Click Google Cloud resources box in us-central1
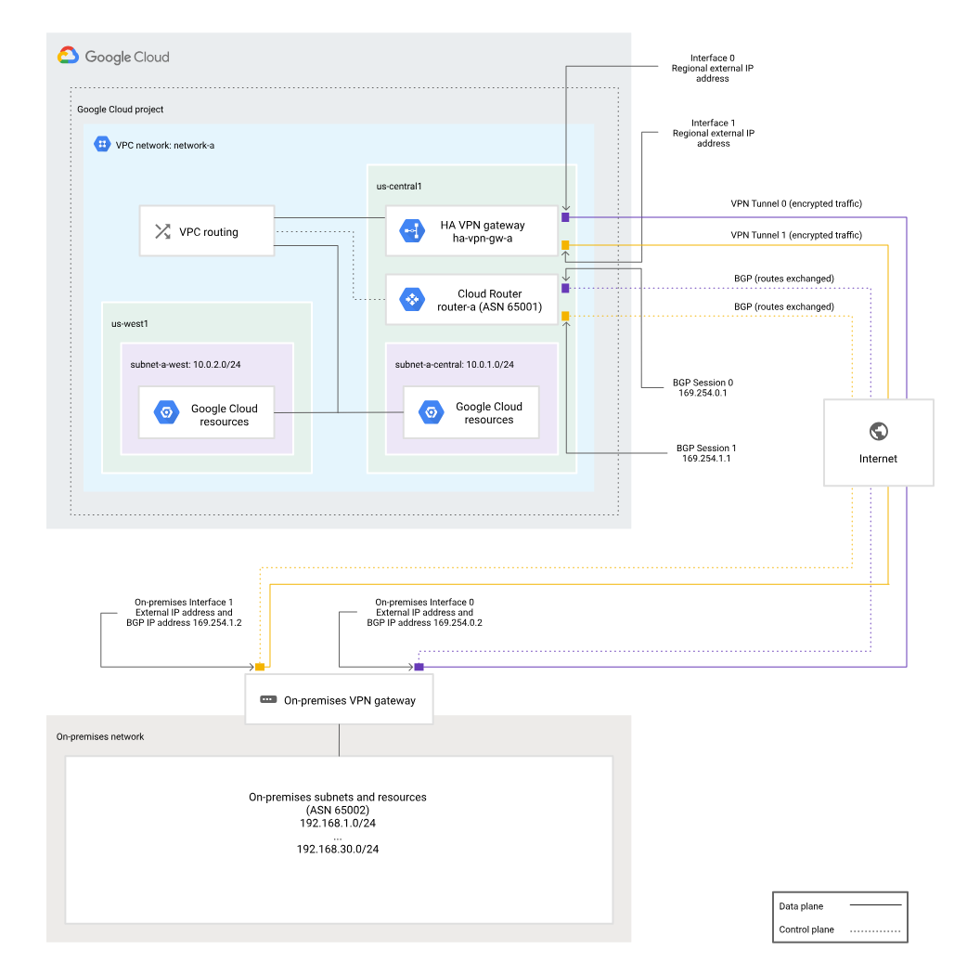Image resolution: width=980 pixels, height=975 pixels. pyautogui.click(x=471, y=413)
